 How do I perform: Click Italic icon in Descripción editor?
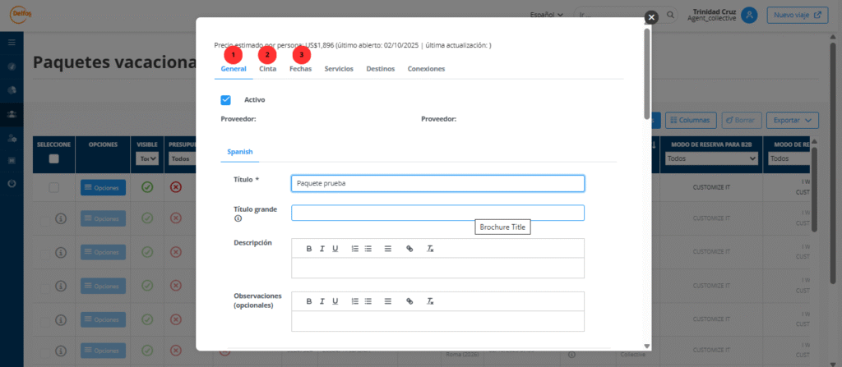(x=322, y=248)
